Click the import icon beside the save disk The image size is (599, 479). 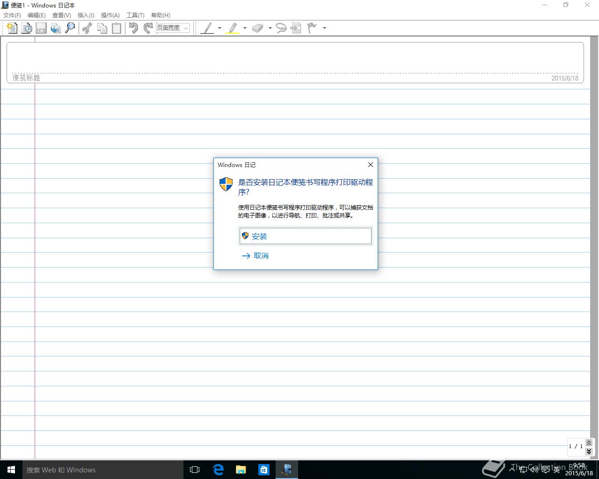click(x=56, y=28)
